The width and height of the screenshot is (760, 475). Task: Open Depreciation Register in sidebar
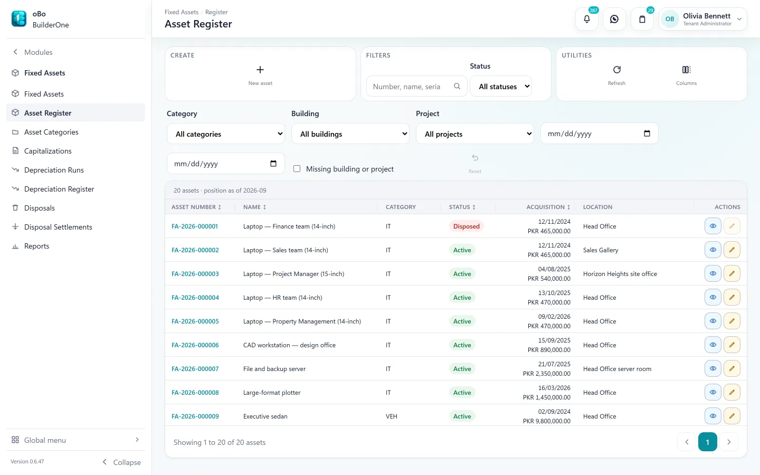[75, 189]
